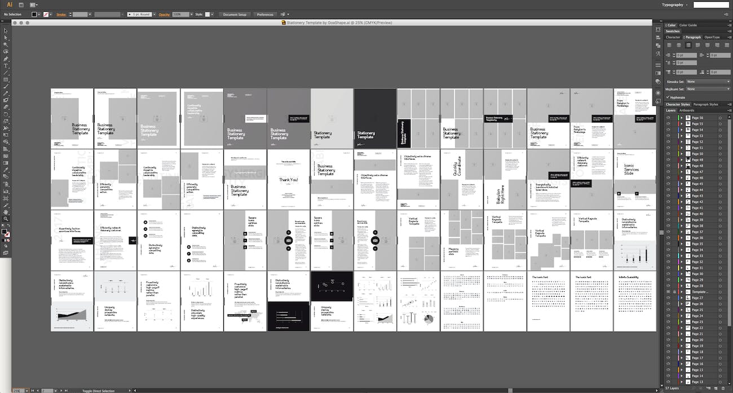Select the Direct Selection tool
The width and height of the screenshot is (733, 393).
point(6,37)
